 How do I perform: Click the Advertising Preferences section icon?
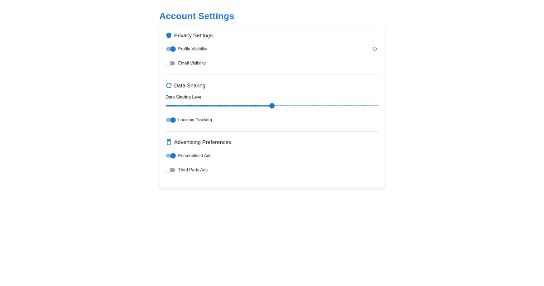(x=169, y=142)
